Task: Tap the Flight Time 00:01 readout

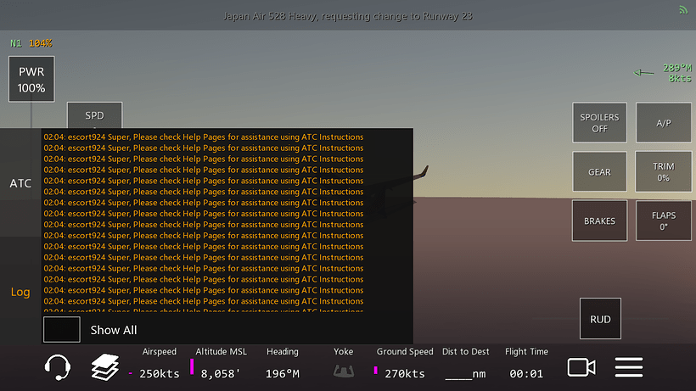Action: pyautogui.click(x=526, y=364)
